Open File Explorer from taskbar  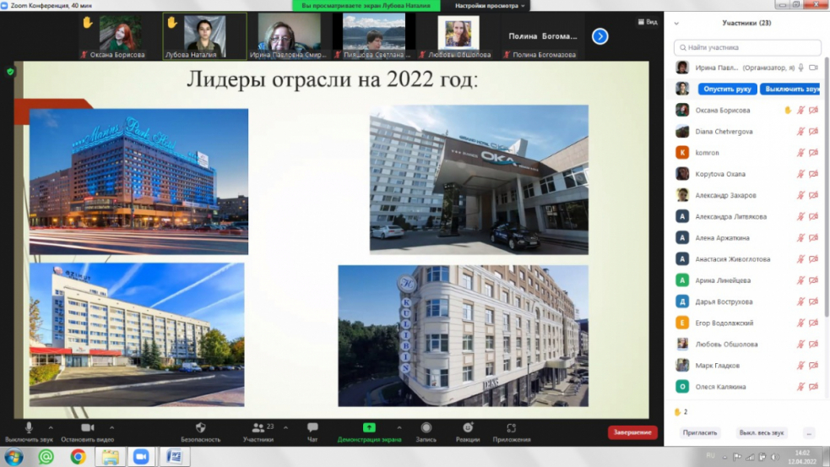pos(110,456)
